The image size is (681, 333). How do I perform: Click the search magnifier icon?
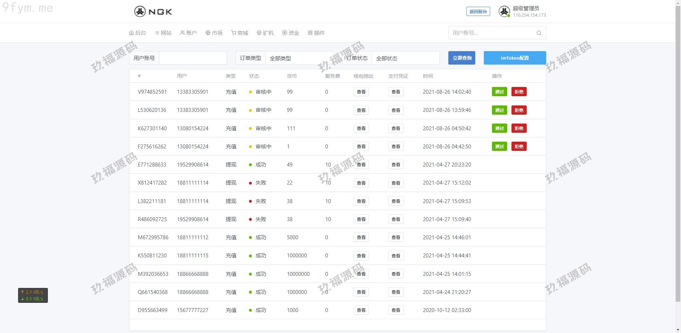tap(539, 33)
